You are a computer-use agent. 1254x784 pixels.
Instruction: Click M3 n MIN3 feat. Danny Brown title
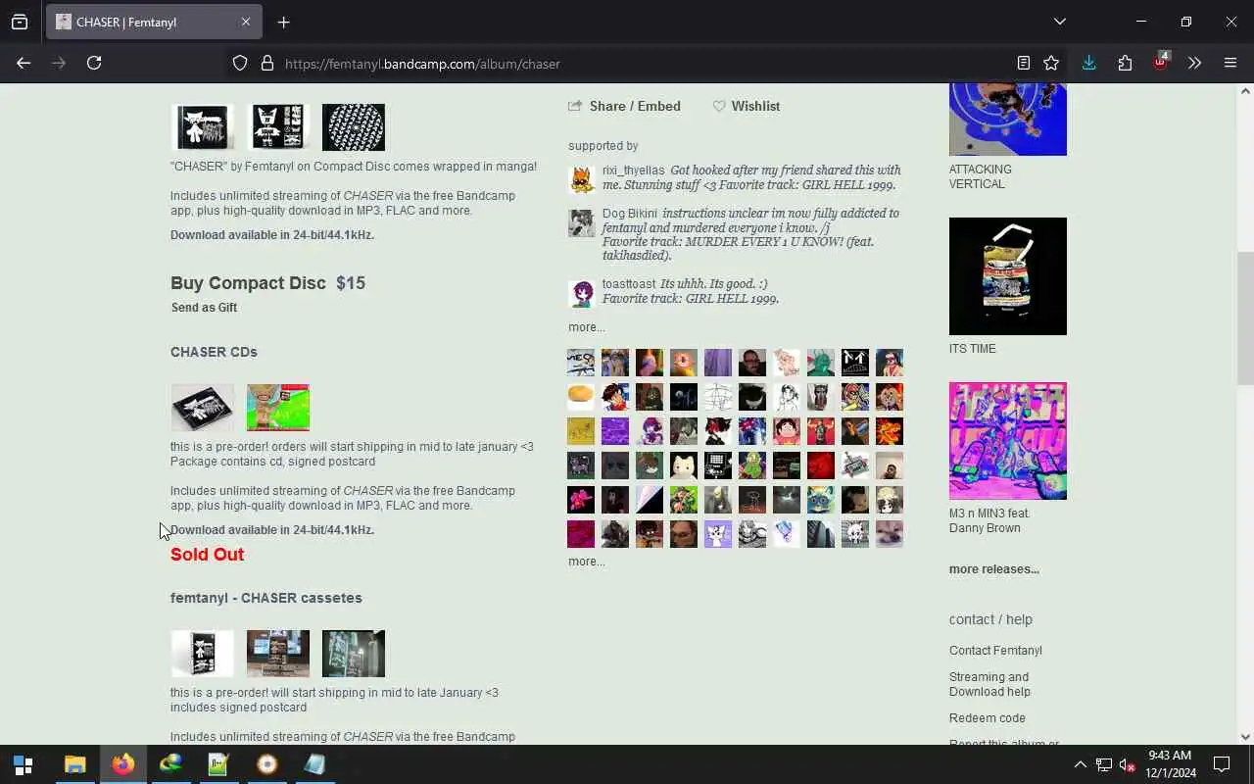989,520
